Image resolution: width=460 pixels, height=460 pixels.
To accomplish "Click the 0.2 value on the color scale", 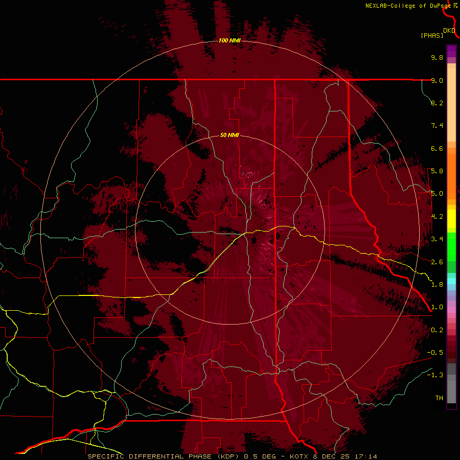I will (x=437, y=330).
